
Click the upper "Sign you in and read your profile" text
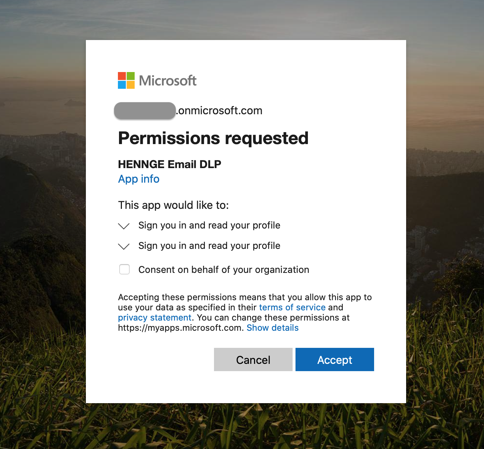click(x=209, y=226)
